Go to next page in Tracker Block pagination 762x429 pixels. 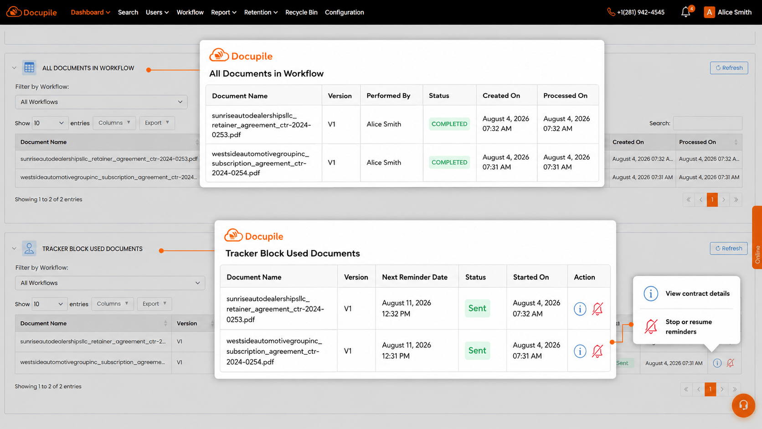(722, 389)
